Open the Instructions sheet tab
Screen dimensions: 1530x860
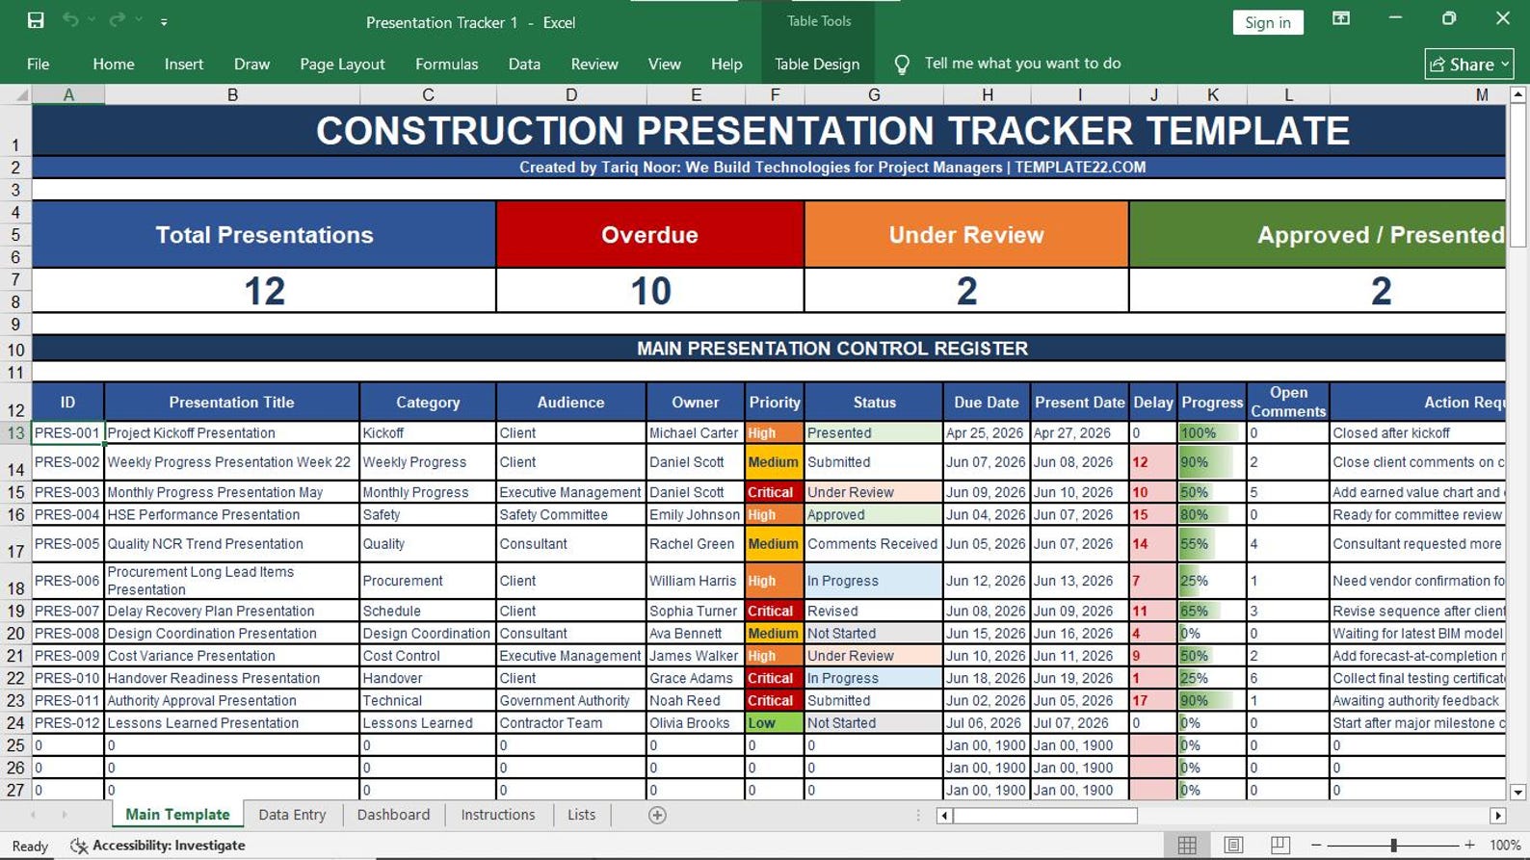pos(498,815)
